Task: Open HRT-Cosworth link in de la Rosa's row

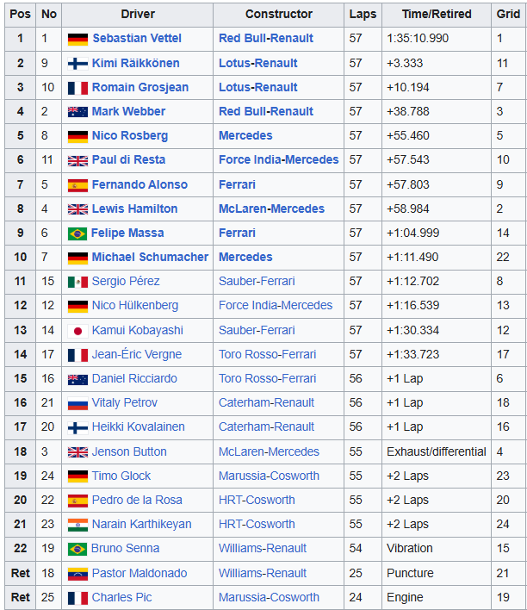Action: 257,500
